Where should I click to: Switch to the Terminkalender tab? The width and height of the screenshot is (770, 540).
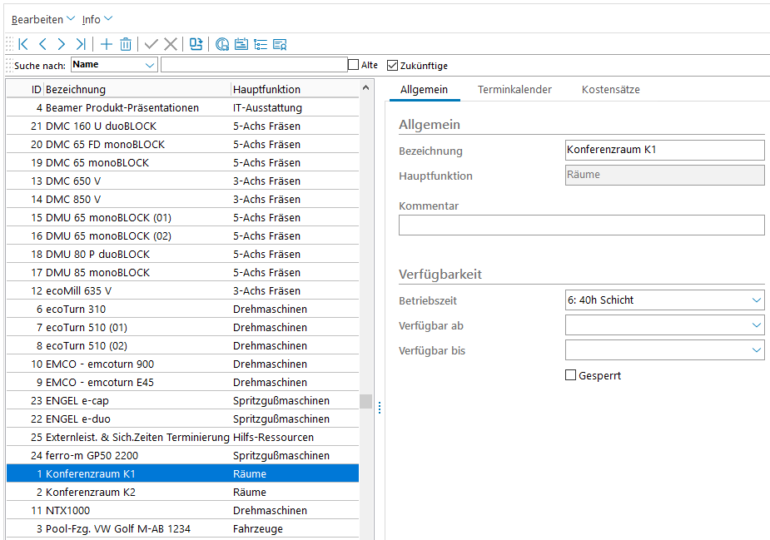(x=514, y=89)
